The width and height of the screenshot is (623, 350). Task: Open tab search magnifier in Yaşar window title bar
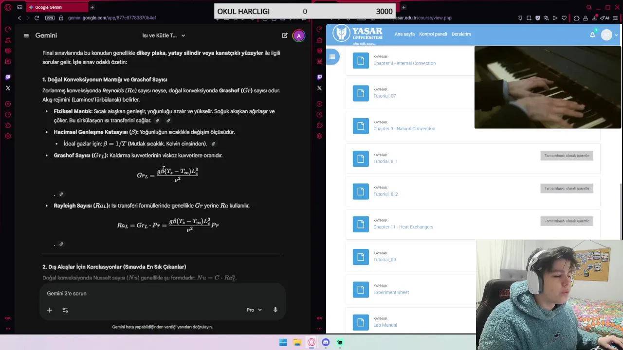pyautogui.click(x=589, y=7)
